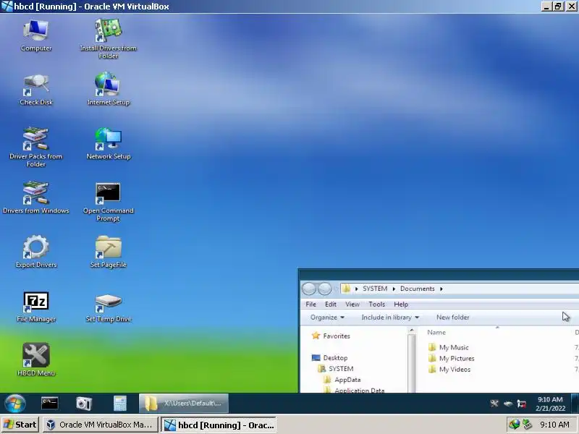Open the Set PageFile shortcut
579x434 pixels.
pos(108,252)
